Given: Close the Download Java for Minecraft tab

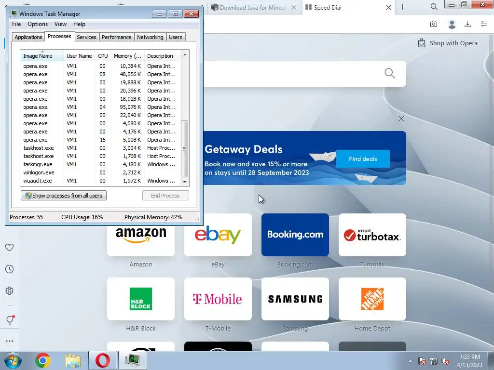Looking at the screenshot, I should (x=294, y=7).
